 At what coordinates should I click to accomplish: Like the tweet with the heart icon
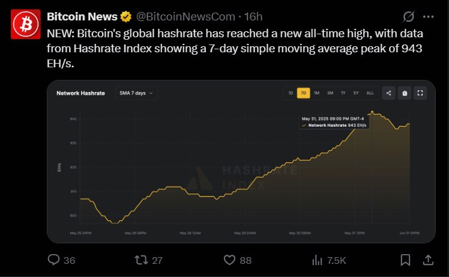(x=229, y=260)
